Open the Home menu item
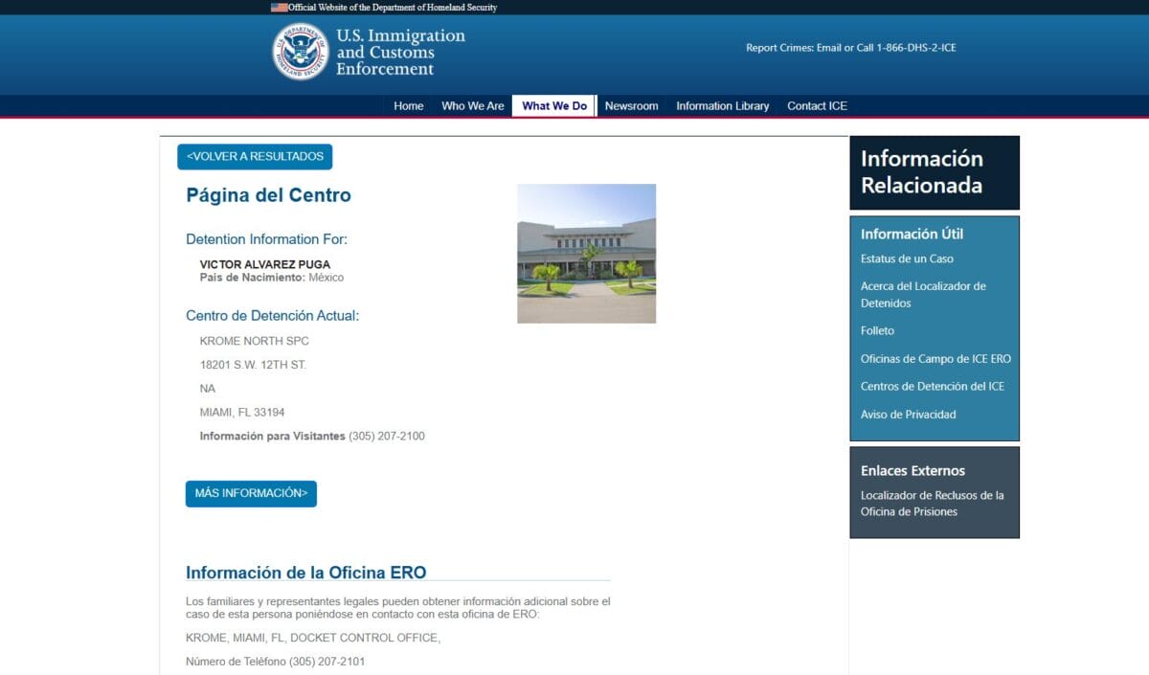 (x=408, y=106)
